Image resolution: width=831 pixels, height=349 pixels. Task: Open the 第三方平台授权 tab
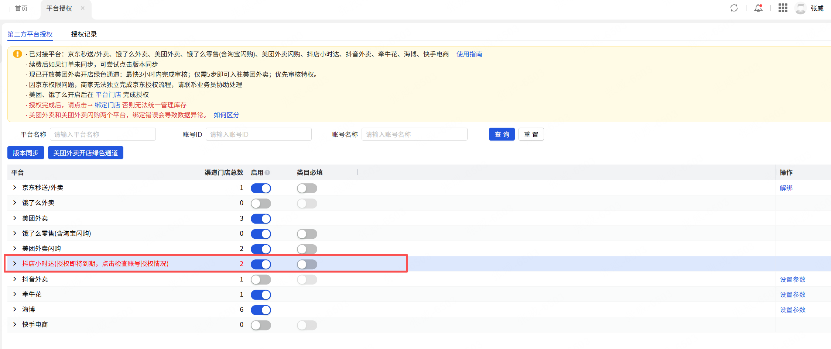pos(30,34)
